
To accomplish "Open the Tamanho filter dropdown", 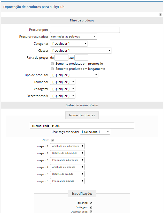I will pyautogui.click(x=63, y=82).
